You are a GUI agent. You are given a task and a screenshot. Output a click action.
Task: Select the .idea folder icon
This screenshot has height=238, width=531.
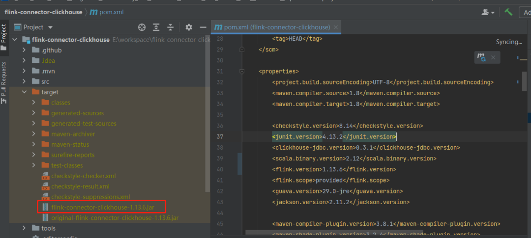tap(35, 60)
